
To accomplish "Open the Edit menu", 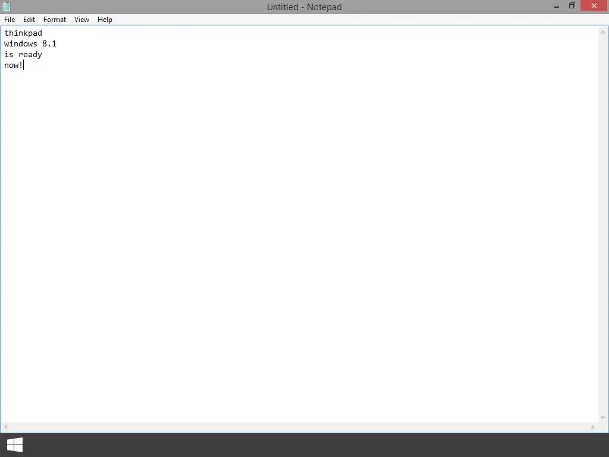I will point(29,20).
